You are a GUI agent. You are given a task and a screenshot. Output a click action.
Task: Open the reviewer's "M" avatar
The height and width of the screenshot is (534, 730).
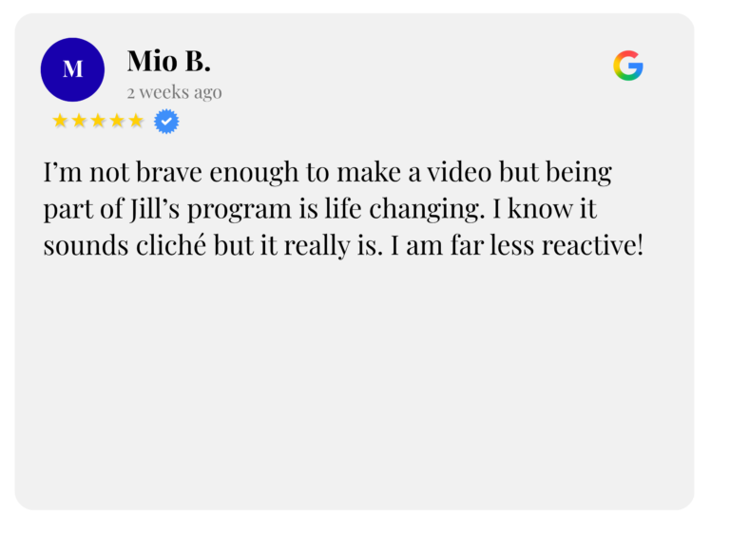point(72,69)
